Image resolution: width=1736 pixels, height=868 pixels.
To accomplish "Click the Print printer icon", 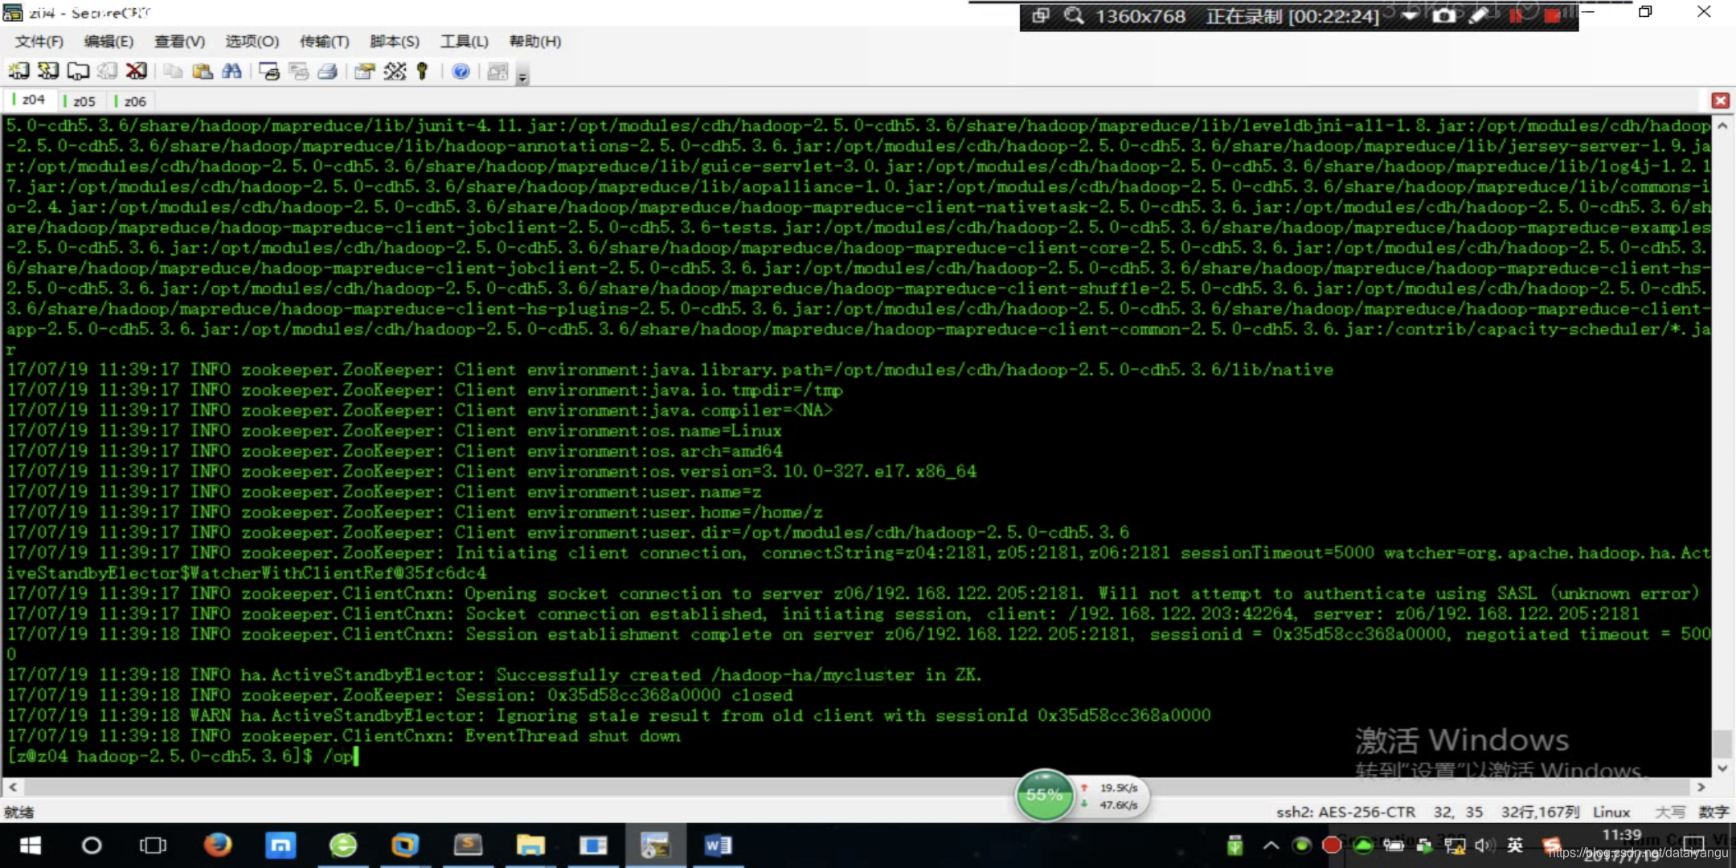I will click(x=327, y=72).
